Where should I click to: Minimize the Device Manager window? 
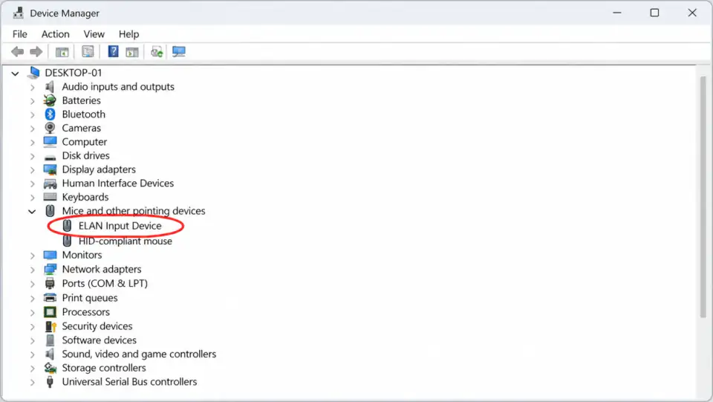click(x=616, y=13)
